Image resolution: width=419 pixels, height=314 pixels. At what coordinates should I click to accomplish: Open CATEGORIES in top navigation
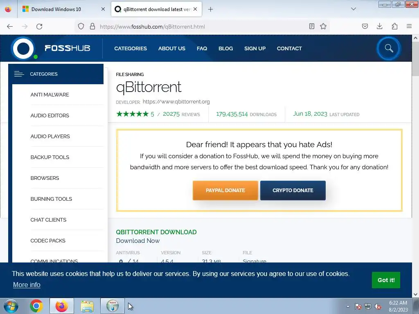coord(131,48)
